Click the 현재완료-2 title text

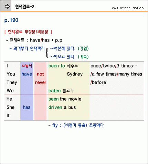25,7
